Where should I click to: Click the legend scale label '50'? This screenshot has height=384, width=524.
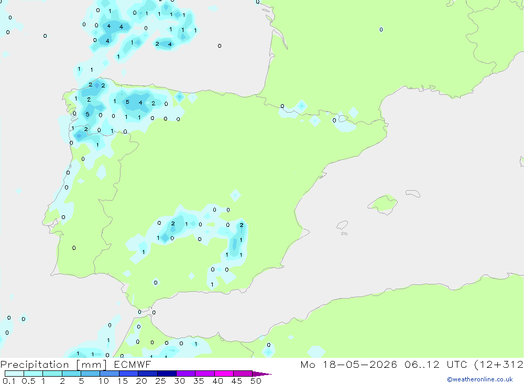[256, 381]
